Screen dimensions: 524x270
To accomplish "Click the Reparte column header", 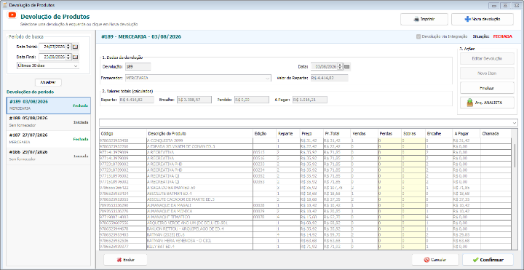I will tap(287, 133).
